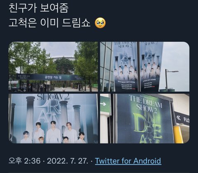Follow the Twitter for Android link

point(128,161)
